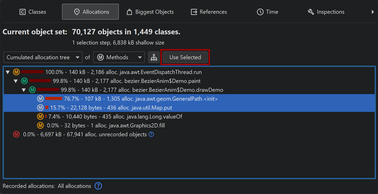378x194 pixels.
Task: Click the tree structure icon next to Methods
Action: click(154, 57)
